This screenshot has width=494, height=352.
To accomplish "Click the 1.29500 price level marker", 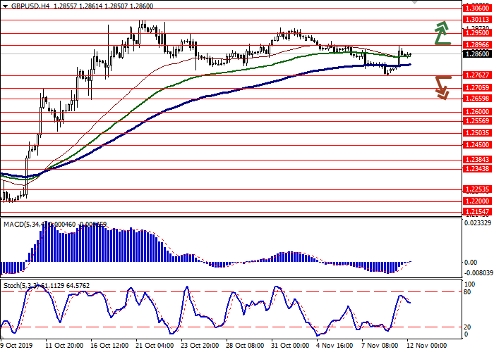I will tap(477, 32).
